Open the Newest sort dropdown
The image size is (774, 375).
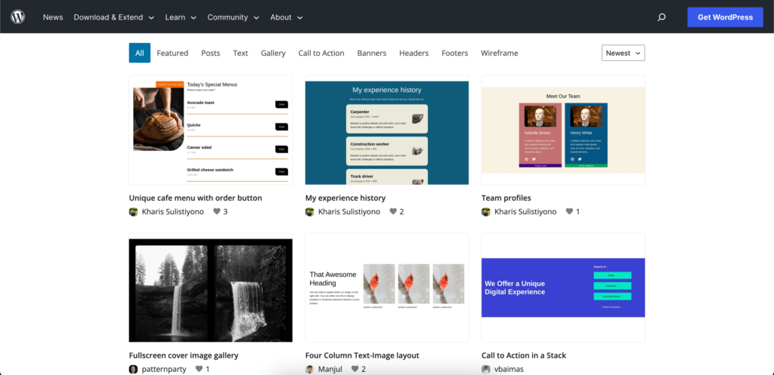click(x=623, y=53)
